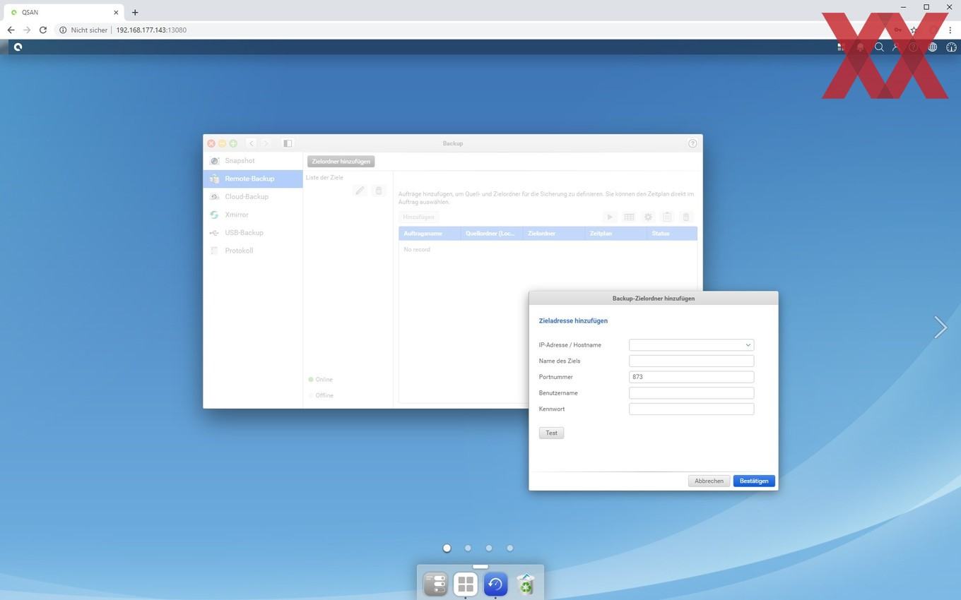Viewport: 961px width, 600px height.
Task: Open the user account icon in the top bar
Action: click(x=896, y=47)
